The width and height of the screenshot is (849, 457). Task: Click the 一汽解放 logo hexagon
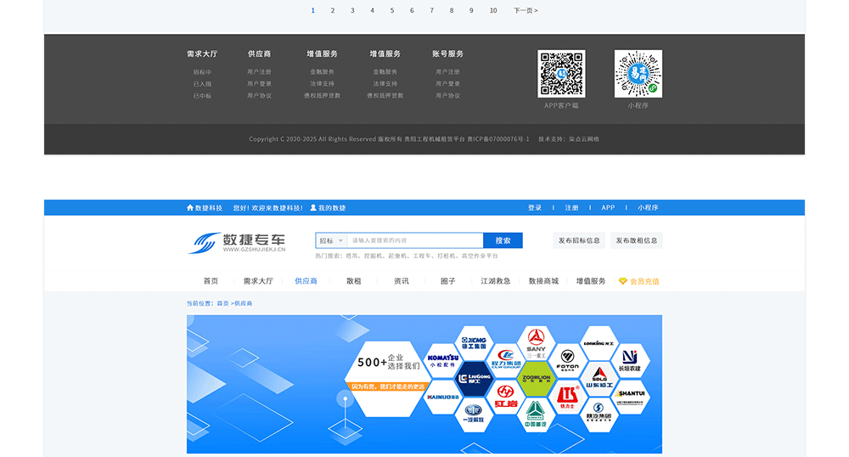click(x=474, y=415)
